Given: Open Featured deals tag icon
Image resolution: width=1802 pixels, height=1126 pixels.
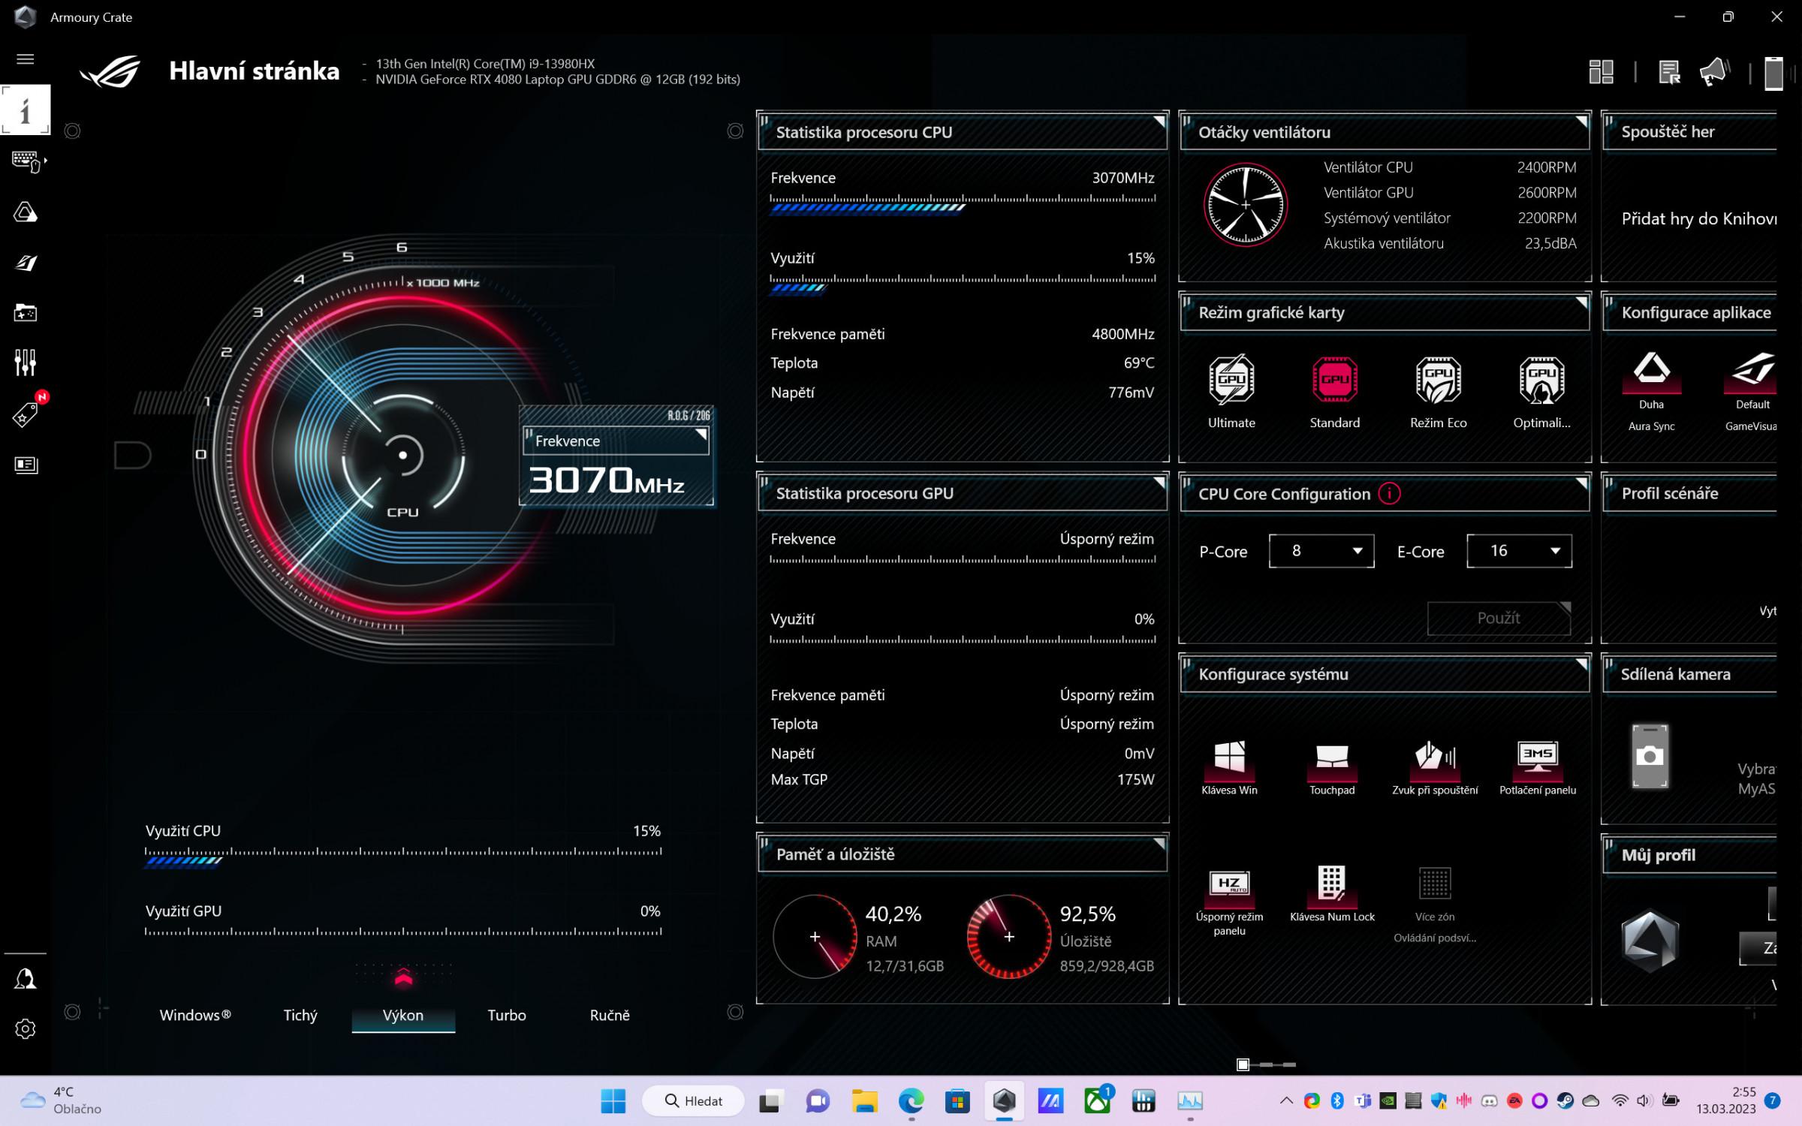Looking at the screenshot, I should [x=26, y=414].
